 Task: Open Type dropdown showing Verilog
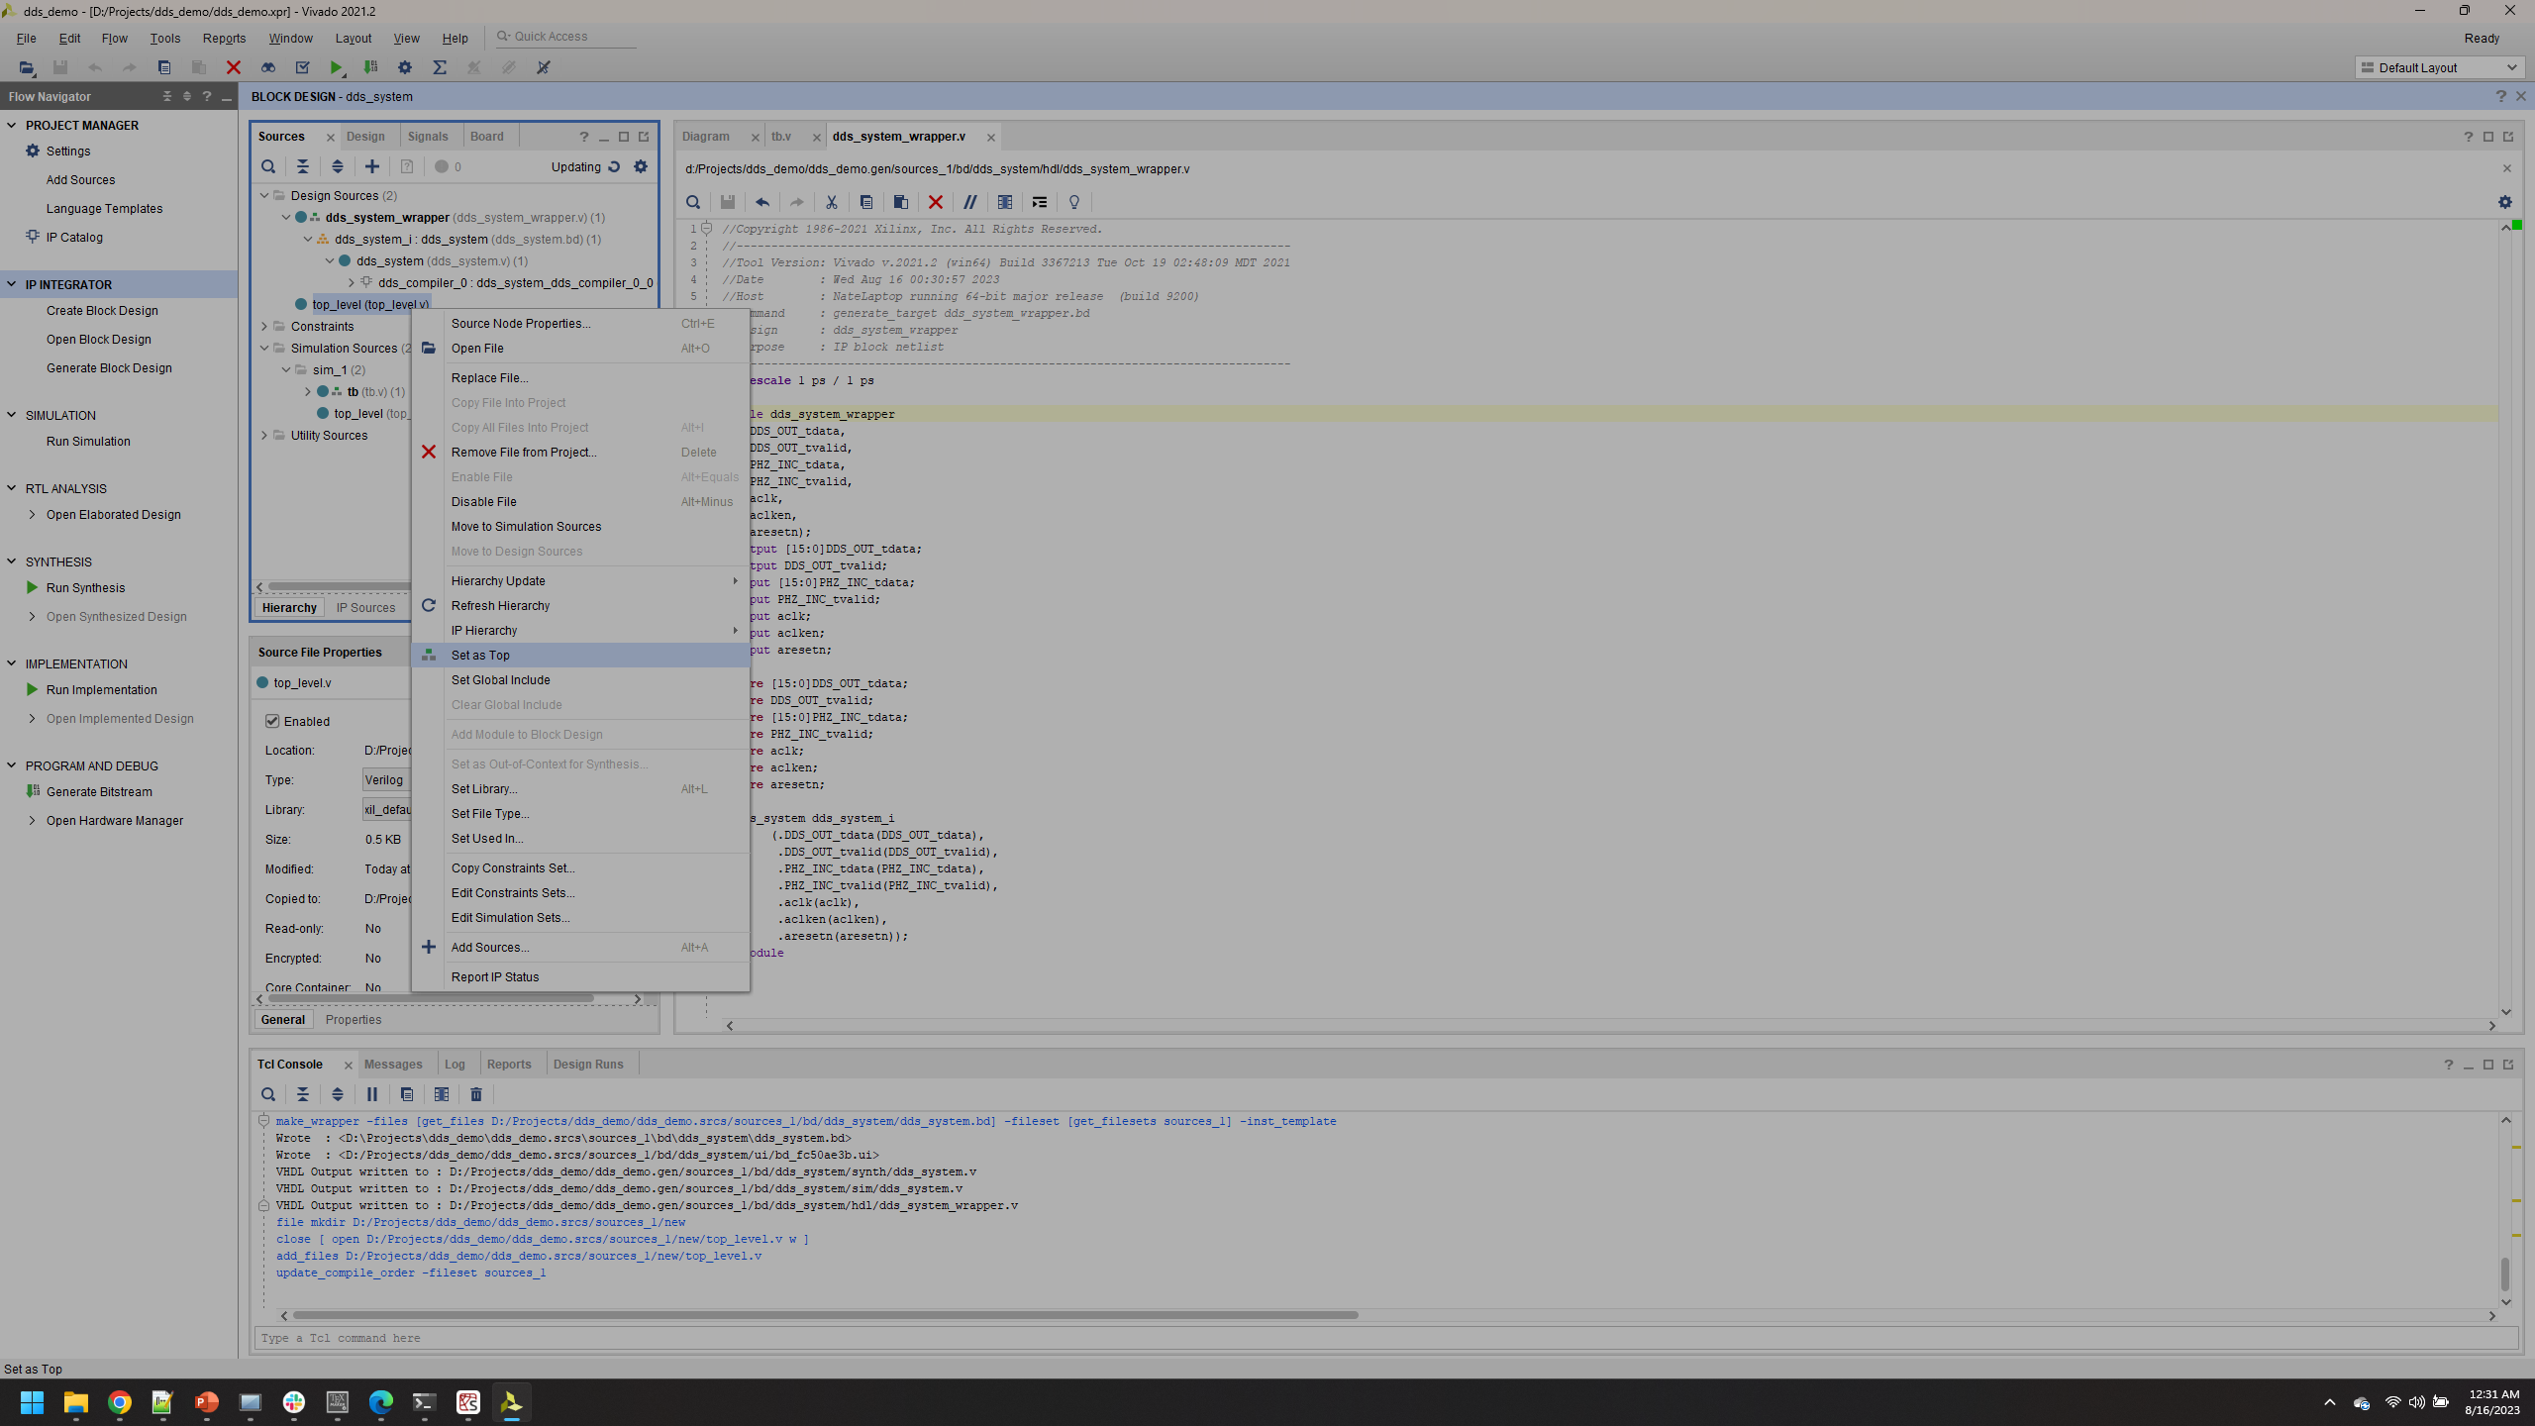coord(386,780)
